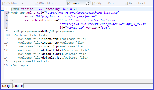Switch to the Design view tab

pos(7,86)
